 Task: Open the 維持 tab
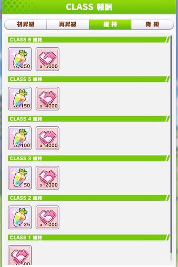point(110,24)
